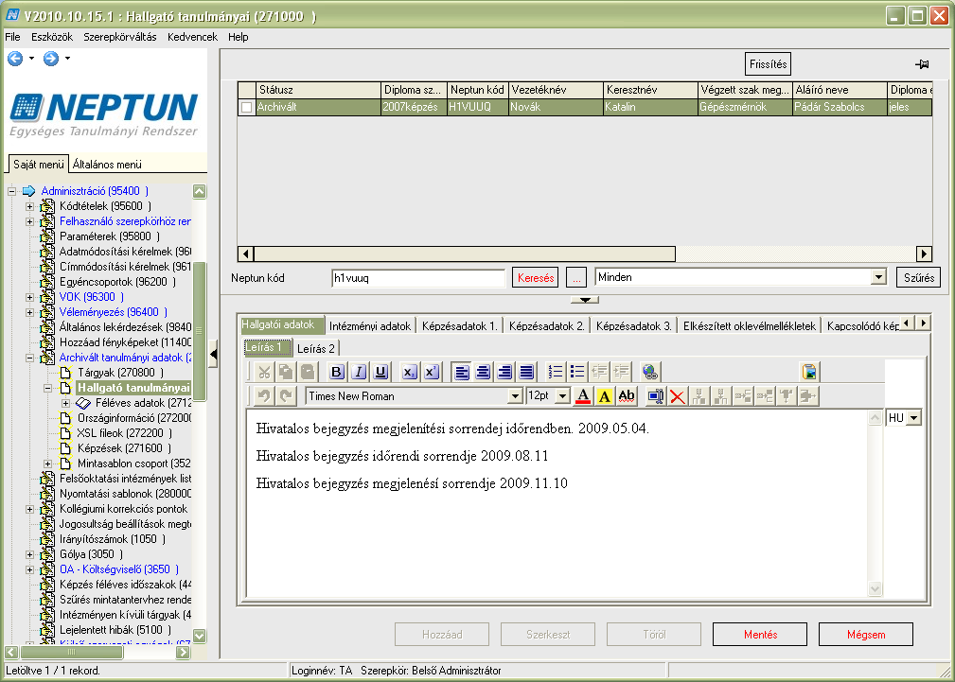Expand the Gólya tree node
This screenshot has width=955, height=682.
(29, 554)
